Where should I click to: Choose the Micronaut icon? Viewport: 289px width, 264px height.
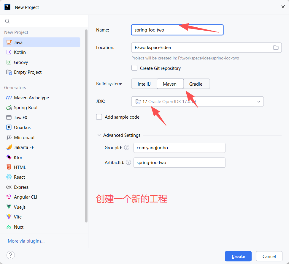coord(9,137)
